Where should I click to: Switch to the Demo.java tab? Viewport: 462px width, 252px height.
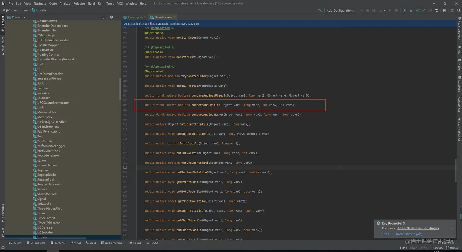(x=135, y=17)
